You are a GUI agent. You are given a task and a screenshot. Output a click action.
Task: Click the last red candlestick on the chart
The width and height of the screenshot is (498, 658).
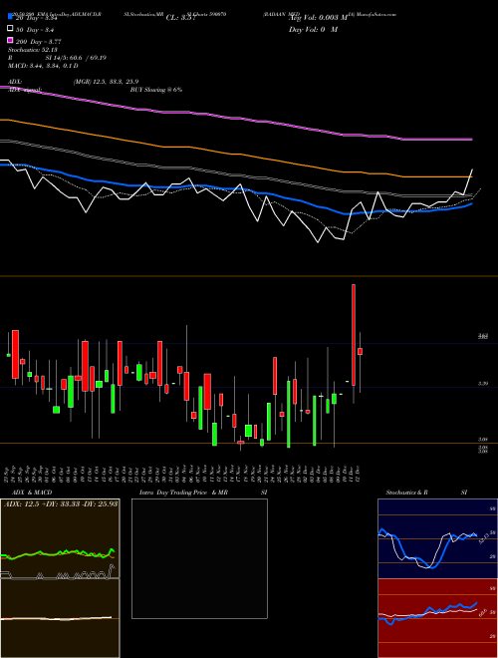pyautogui.click(x=360, y=351)
